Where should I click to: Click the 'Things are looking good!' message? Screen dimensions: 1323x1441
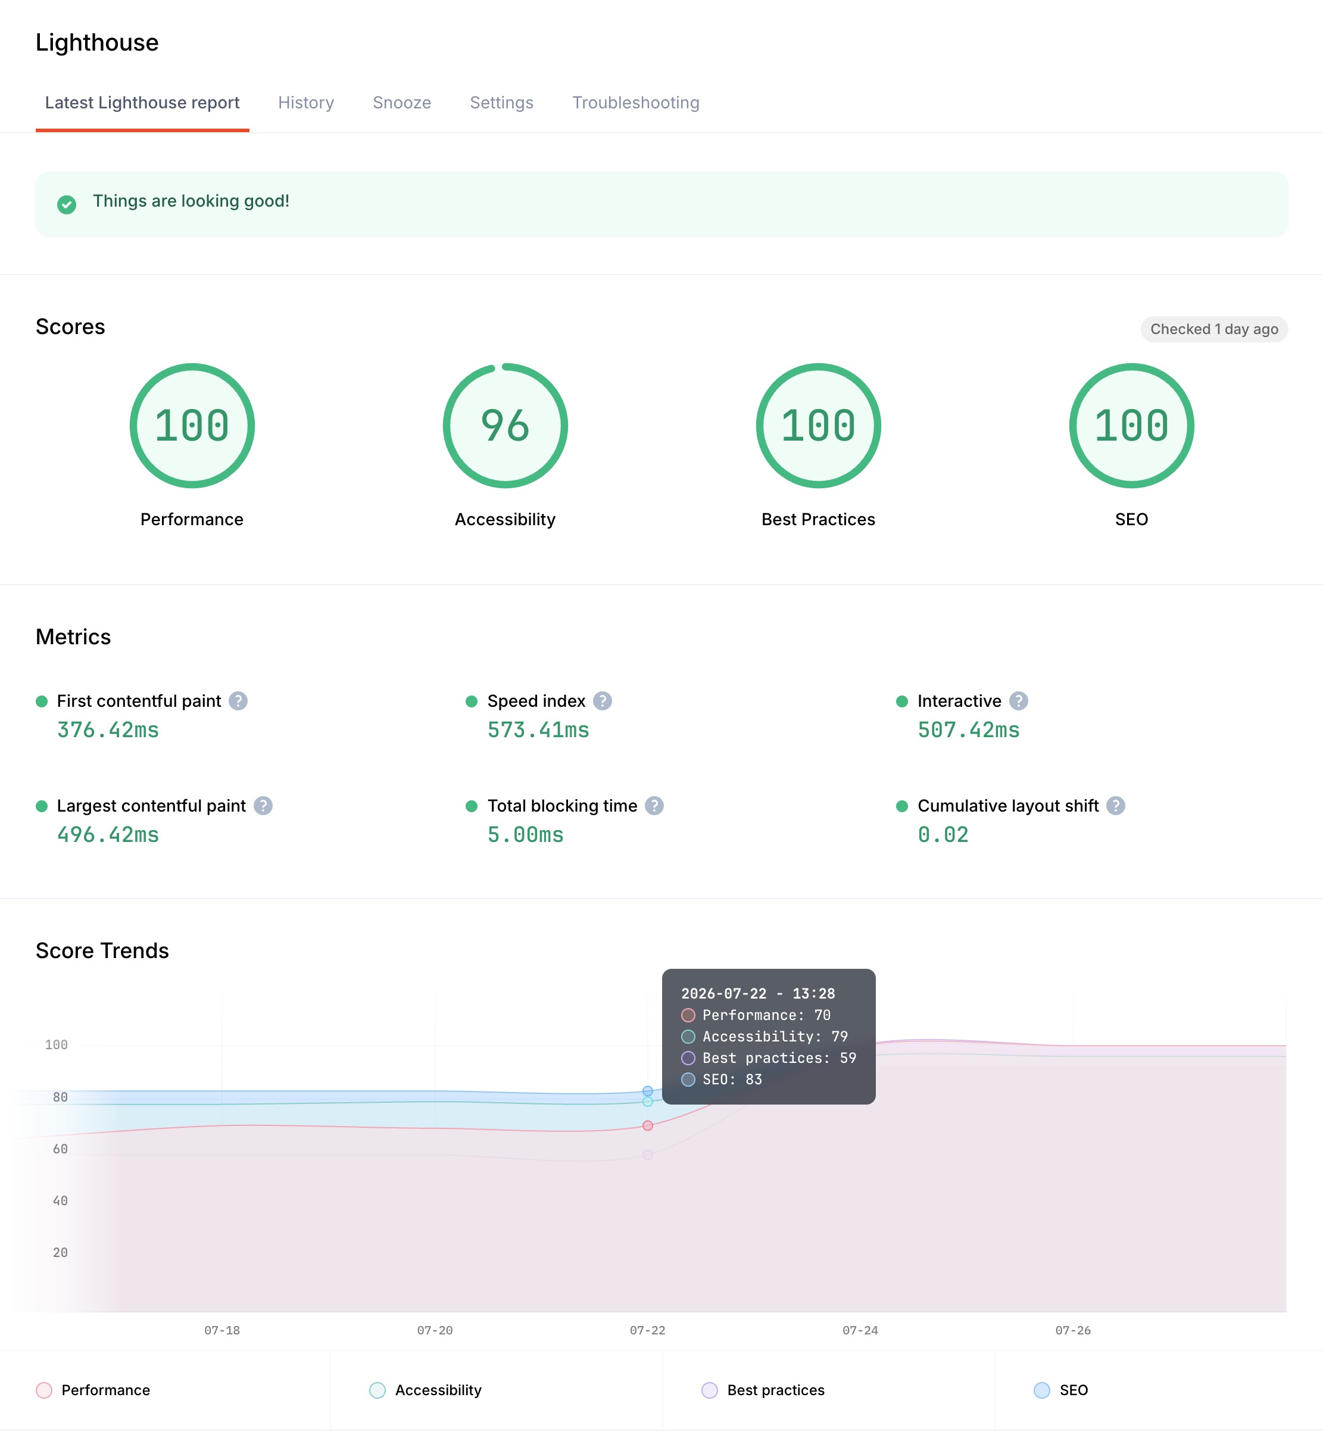[191, 201]
